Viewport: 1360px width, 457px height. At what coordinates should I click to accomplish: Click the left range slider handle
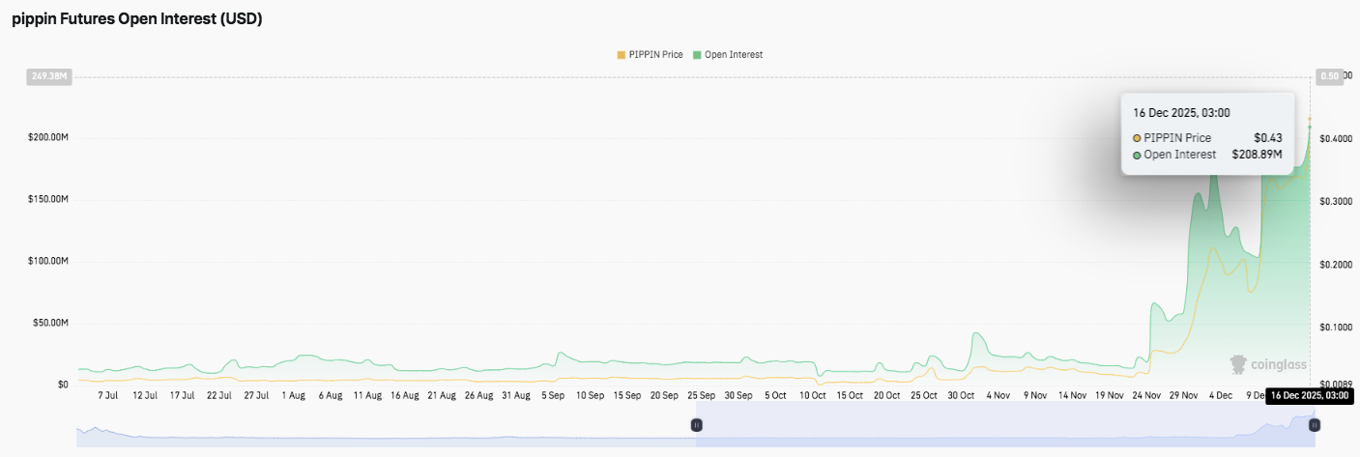[x=696, y=425]
